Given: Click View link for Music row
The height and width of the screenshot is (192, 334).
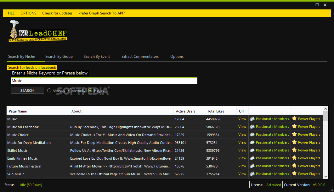Looking at the screenshot, I should click(x=242, y=119).
